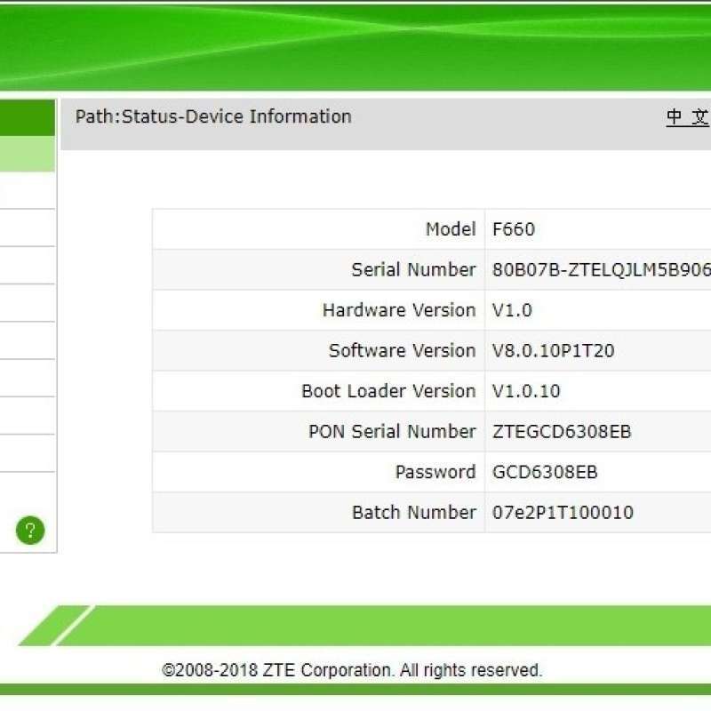Click the V1.0.10 boot loader value
This screenshot has width=711, height=711.
pos(526,391)
